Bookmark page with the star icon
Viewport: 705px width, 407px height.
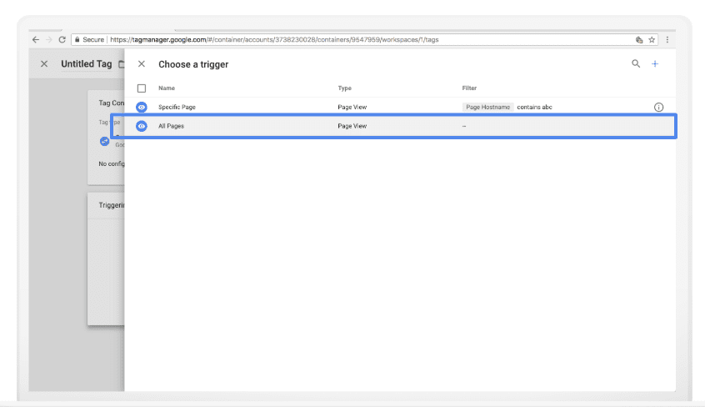[652, 39]
